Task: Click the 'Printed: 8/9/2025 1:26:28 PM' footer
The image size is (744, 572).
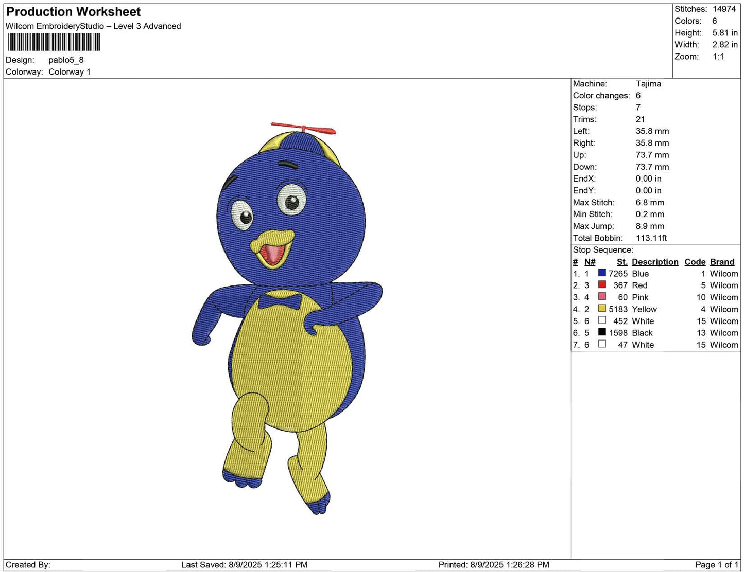Action: tap(494, 565)
